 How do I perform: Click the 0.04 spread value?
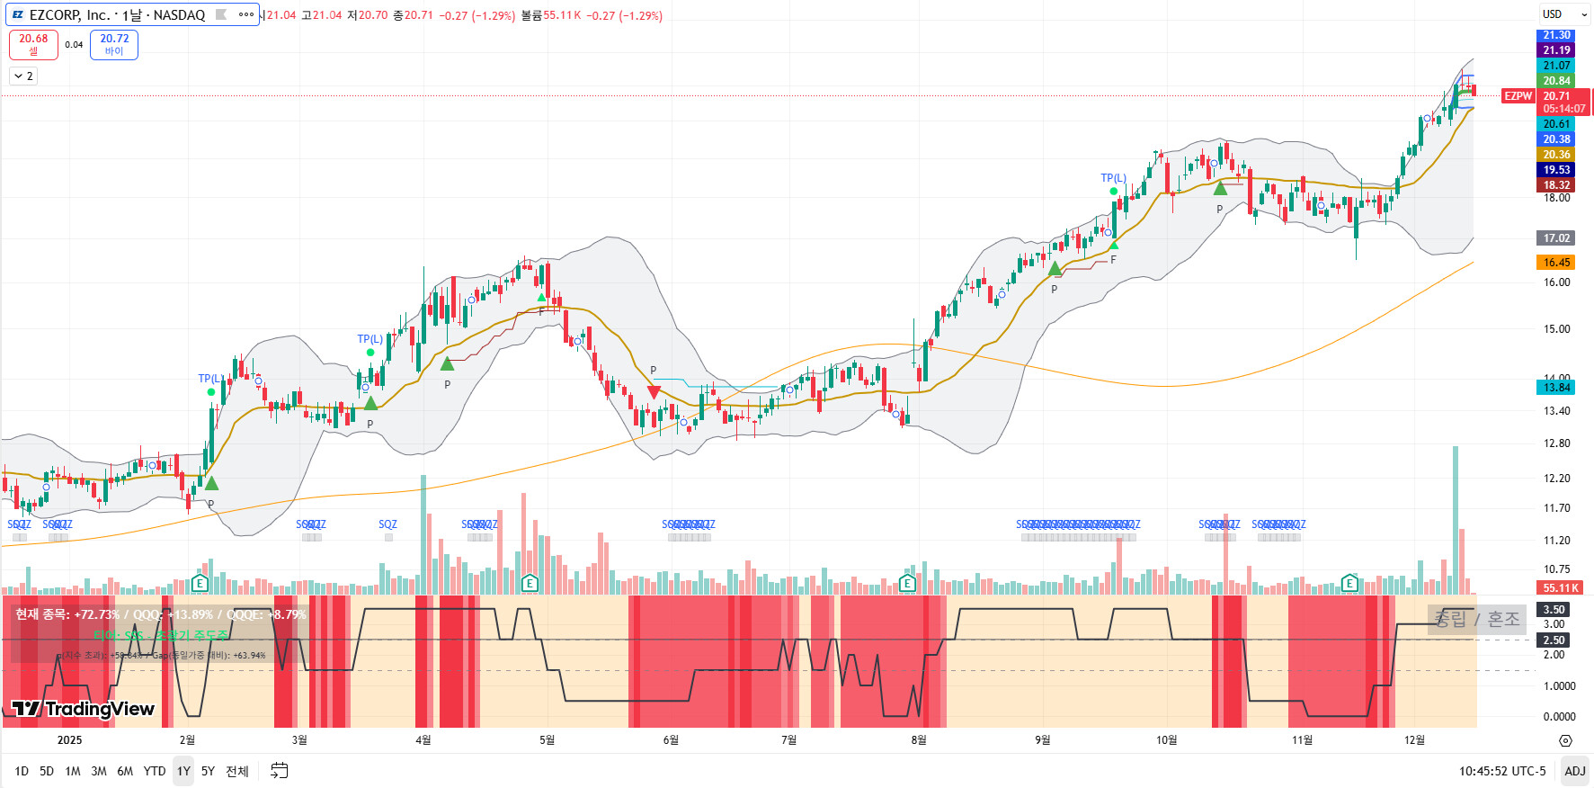74,45
